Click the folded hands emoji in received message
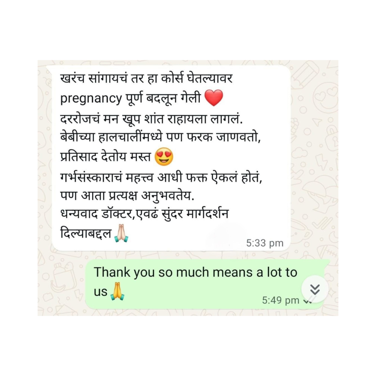The height and width of the screenshot is (376, 376). [x=121, y=233]
